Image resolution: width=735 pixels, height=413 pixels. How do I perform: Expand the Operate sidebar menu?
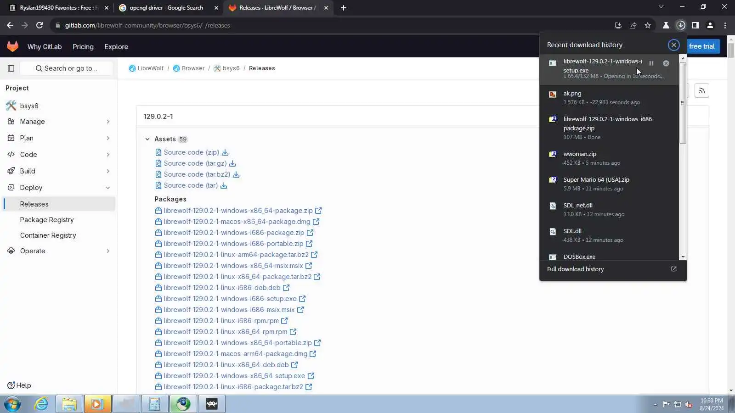[59, 251]
